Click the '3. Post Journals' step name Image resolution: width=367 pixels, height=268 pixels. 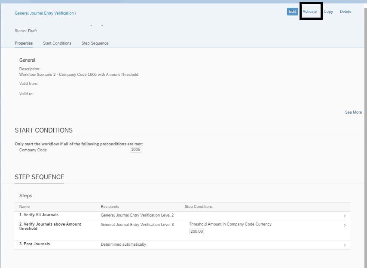click(34, 244)
